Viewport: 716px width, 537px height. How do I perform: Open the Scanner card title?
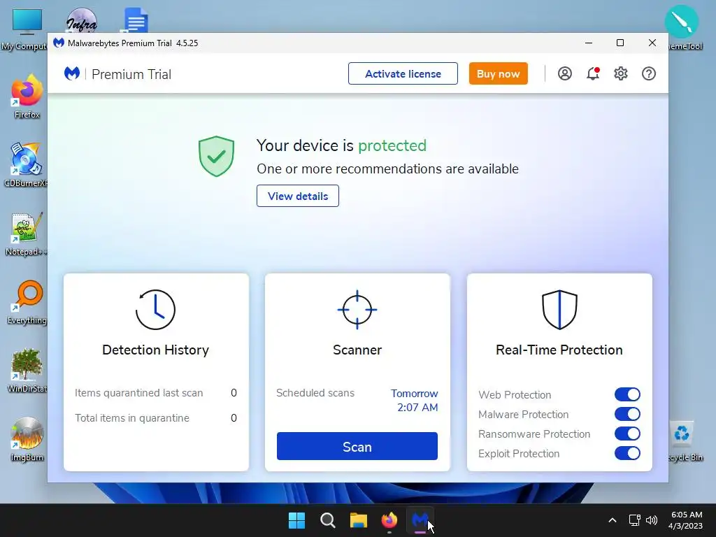[x=357, y=350]
